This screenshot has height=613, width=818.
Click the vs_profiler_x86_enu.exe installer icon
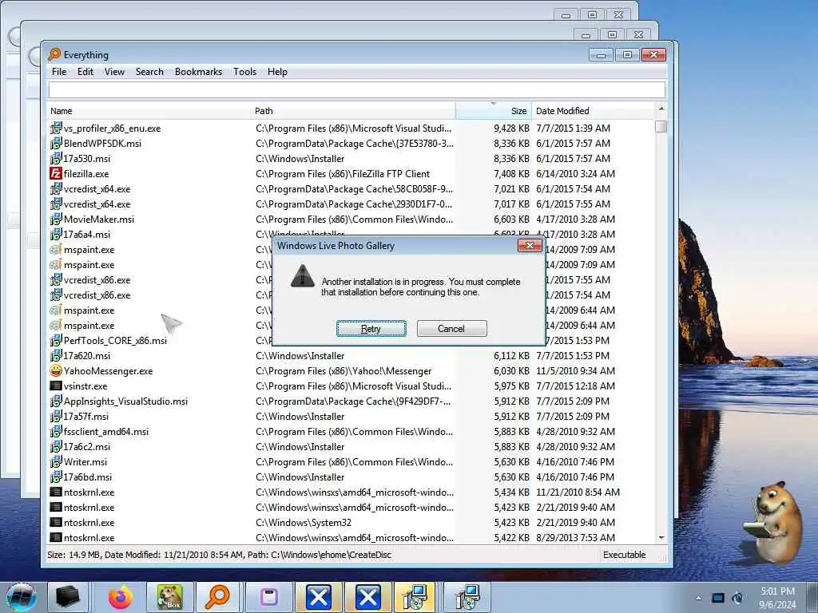tap(56, 129)
